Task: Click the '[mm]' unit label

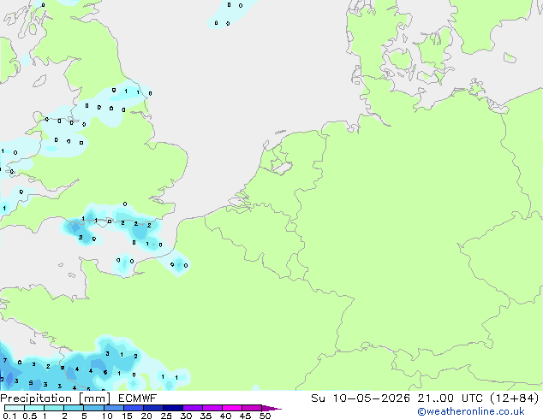Action: (x=94, y=398)
